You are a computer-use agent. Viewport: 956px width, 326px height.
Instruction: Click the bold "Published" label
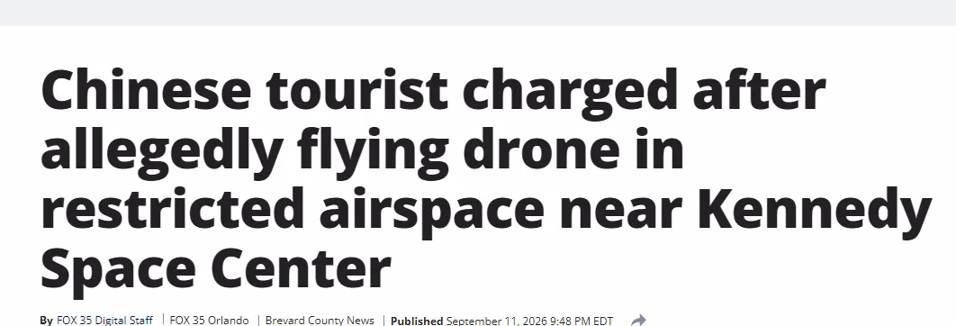pos(417,321)
